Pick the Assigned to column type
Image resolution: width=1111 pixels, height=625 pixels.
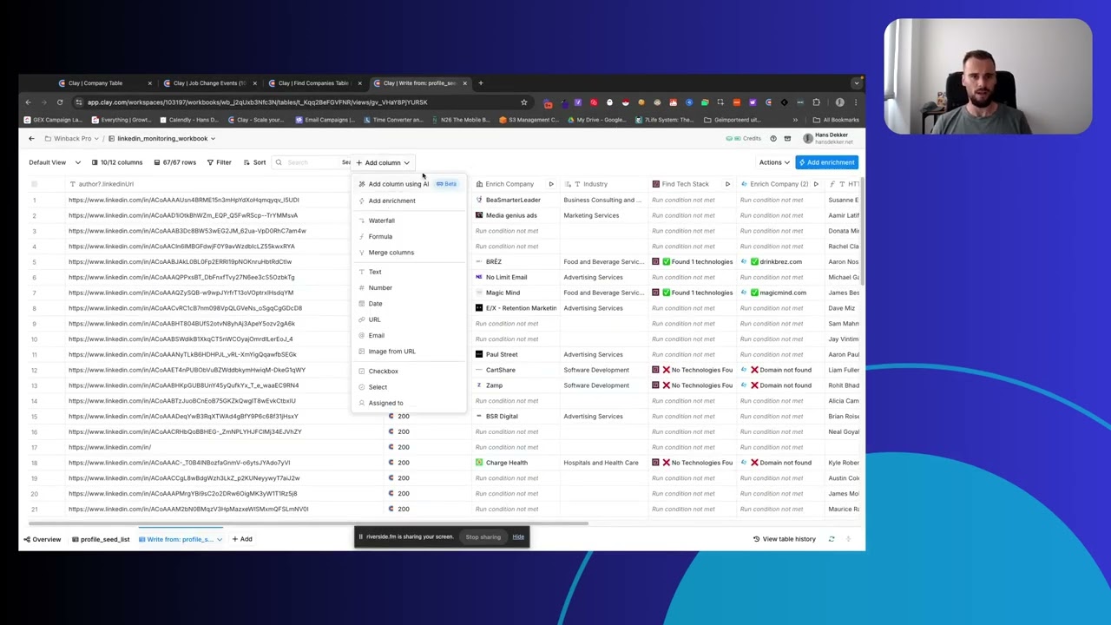(409, 403)
